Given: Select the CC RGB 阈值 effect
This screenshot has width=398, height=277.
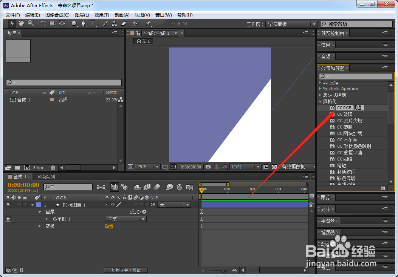Looking at the screenshot, I should [349, 108].
